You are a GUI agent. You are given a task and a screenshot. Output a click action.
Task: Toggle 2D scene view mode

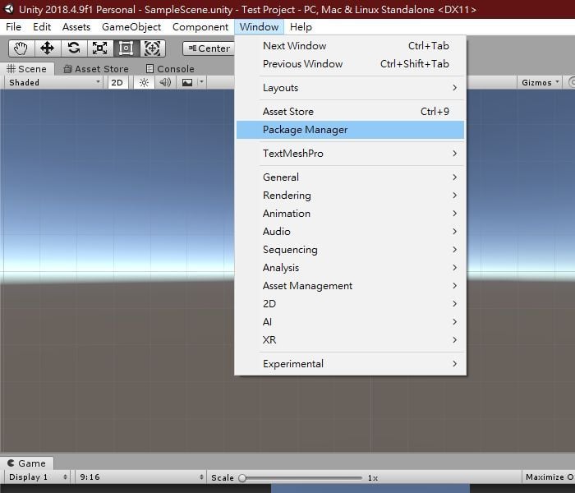(117, 82)
